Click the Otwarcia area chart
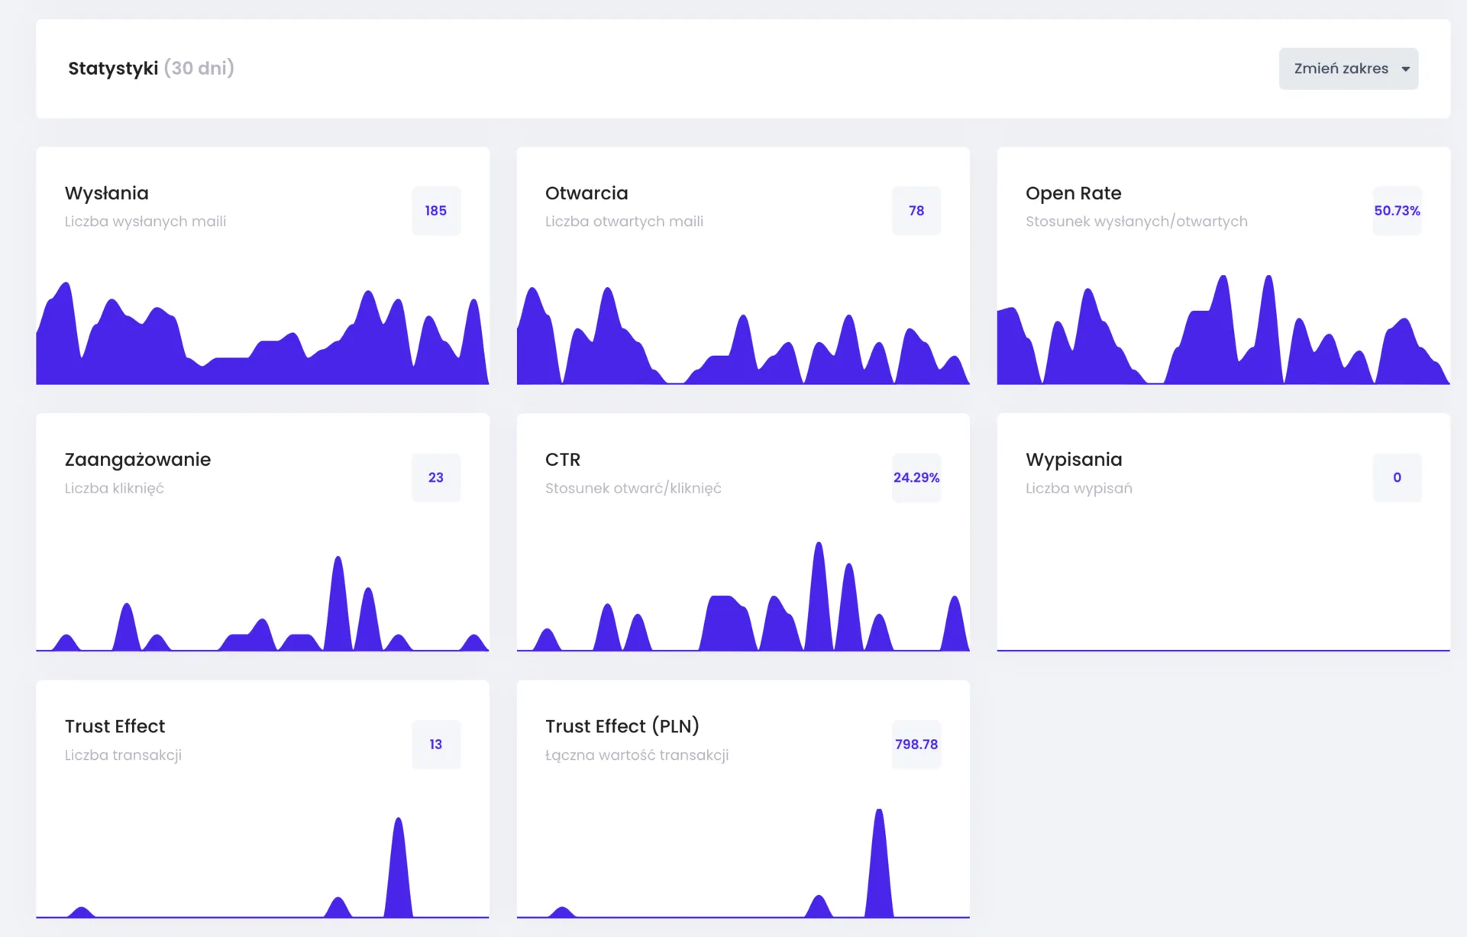 pyautogui.click(x=743, y=336)
